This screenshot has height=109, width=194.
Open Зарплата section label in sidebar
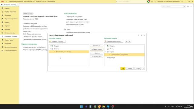pyautogui.click(x=7, y=26)
